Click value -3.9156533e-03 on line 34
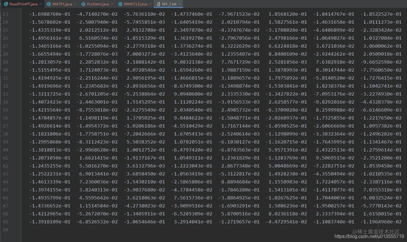 tap(239, 102)
